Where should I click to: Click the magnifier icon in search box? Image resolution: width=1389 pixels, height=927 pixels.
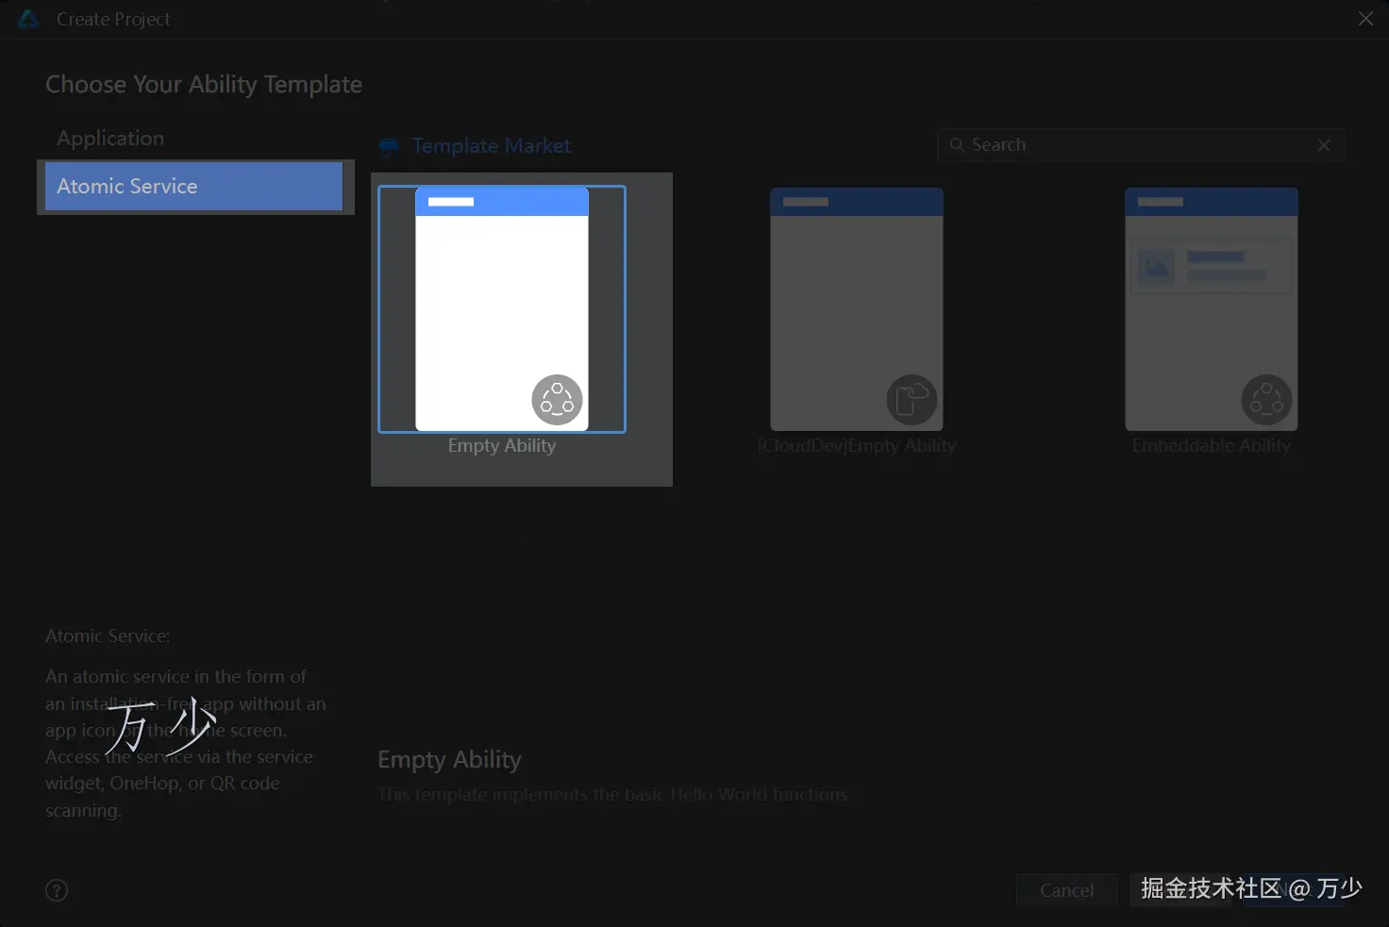point(957,145)
